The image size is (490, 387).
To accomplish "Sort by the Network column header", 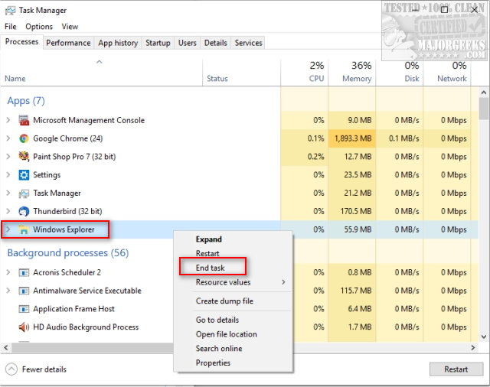I will click(447, 73).
